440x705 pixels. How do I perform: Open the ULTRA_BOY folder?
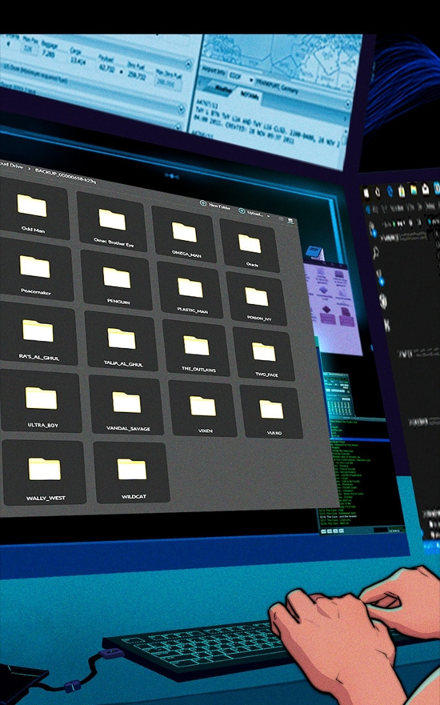[41, 400]
